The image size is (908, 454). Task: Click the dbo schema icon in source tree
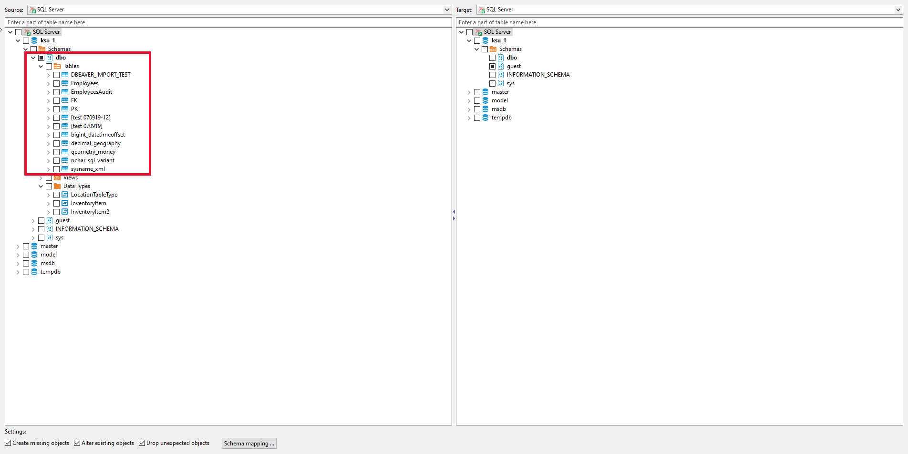tap(50, 58)
